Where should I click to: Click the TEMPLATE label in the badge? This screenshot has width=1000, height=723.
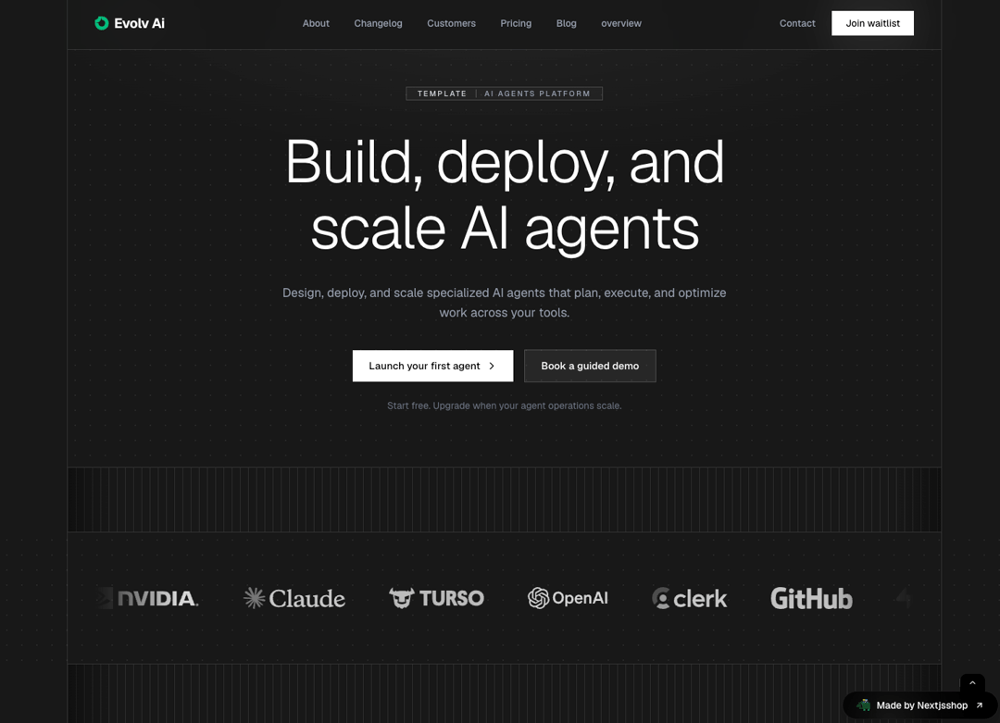(x=442, y=93)
